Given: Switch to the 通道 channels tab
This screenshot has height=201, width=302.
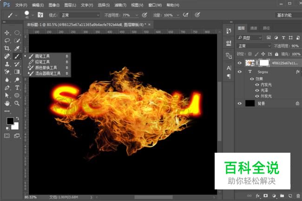Looking at the screenshot, I should [x=254, y=28].
